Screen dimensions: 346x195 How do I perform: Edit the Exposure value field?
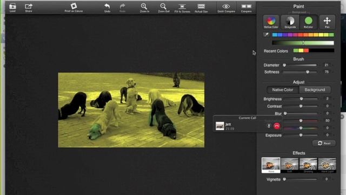pos(327,135)
